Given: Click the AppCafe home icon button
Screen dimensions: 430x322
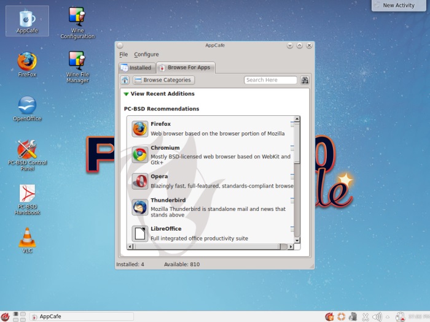Looking at the screenshot, I should click(125, 80).
